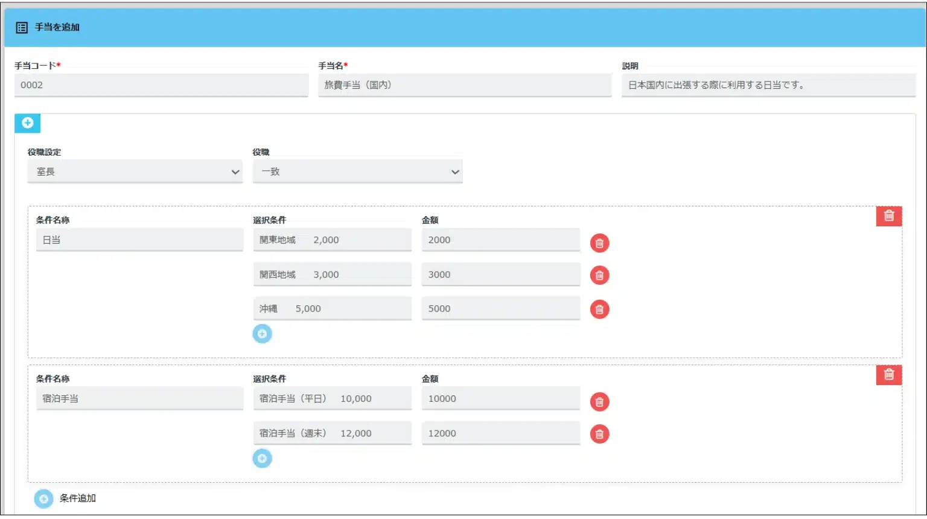Click the 金額 field showing 10000
The height and width of the screenshot is (519, 927).
point(501,399)
